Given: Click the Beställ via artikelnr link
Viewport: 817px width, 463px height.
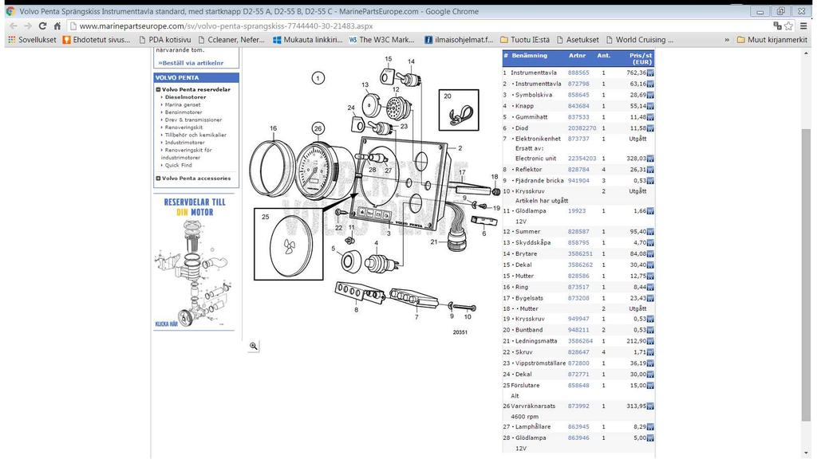Looking at the screenshot, I should [191, 63].
